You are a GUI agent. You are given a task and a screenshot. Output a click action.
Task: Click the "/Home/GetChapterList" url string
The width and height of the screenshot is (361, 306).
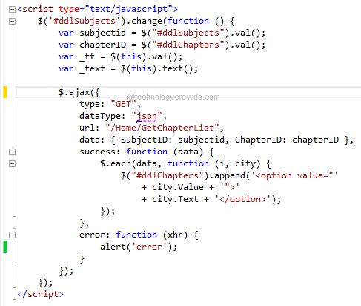162,128
